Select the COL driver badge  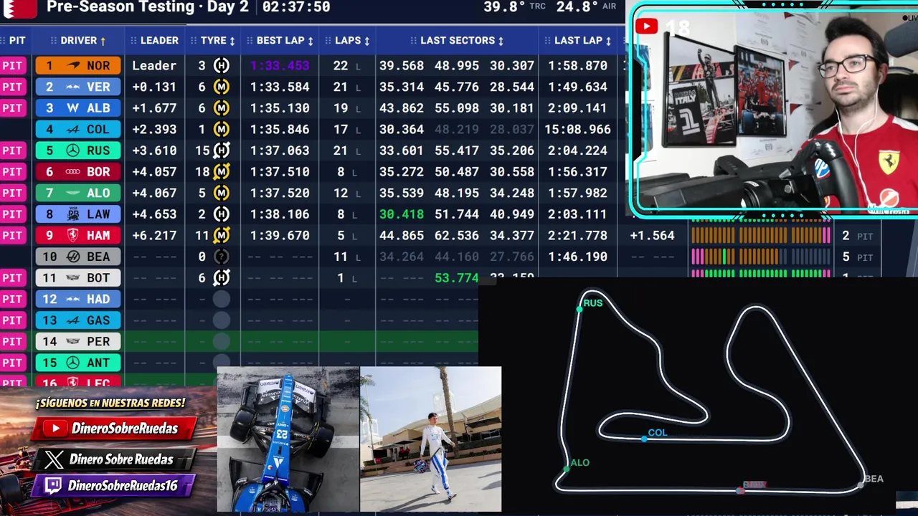(x=78, y=130)
